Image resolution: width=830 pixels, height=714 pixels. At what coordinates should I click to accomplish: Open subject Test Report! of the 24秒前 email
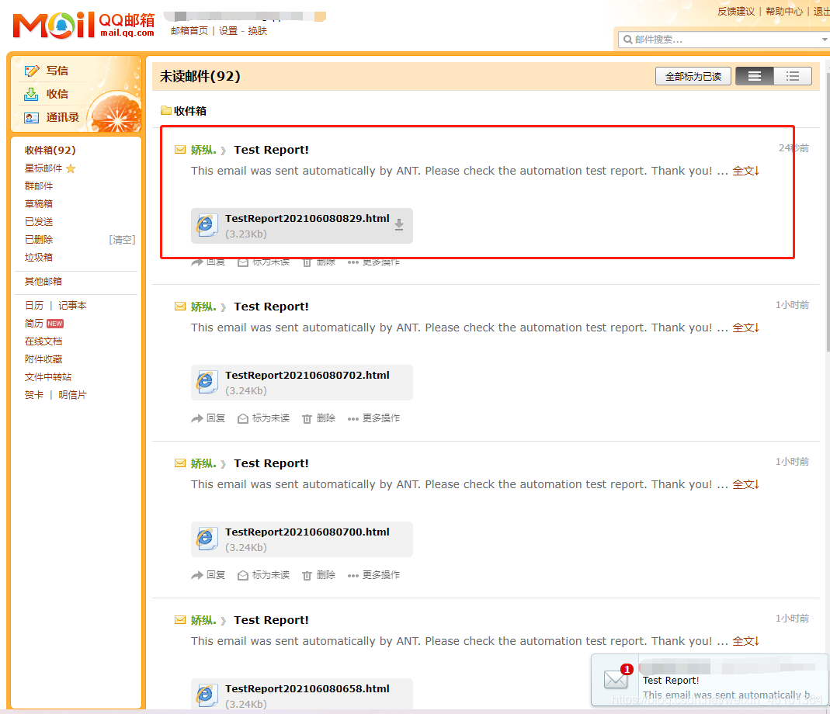[271, 150]
